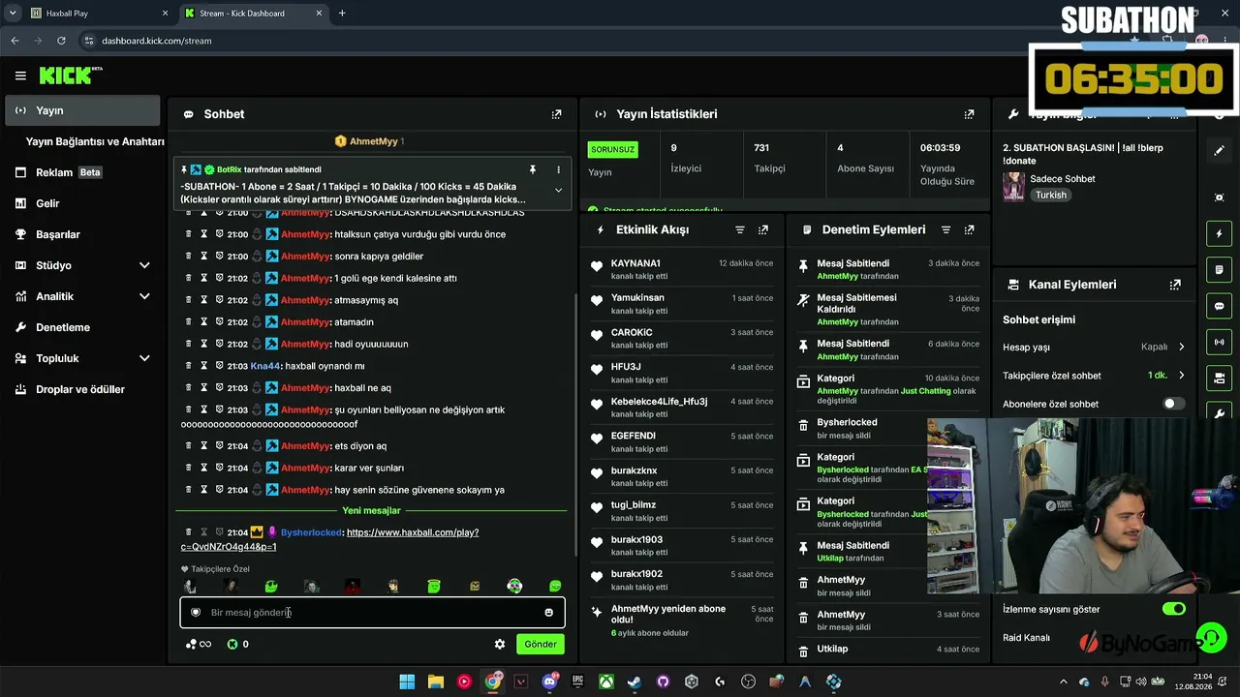The width and height of the screenshot is (1240, 697).
Task: Open Hesap yaşı setting
Action: point(1094,347)
